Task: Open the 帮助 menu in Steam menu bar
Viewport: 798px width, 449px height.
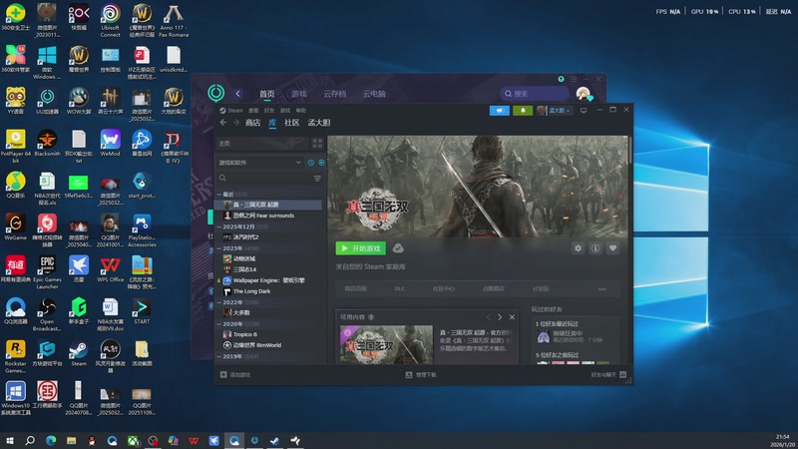Action: (301, 111)
